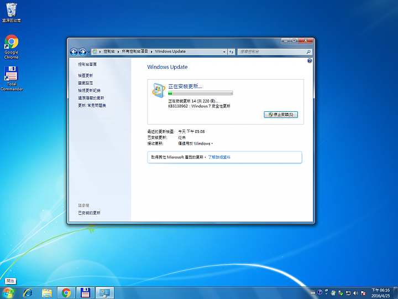Choose 檢查更新 in the left pane
Screen dimensions: 398x299
85,75
